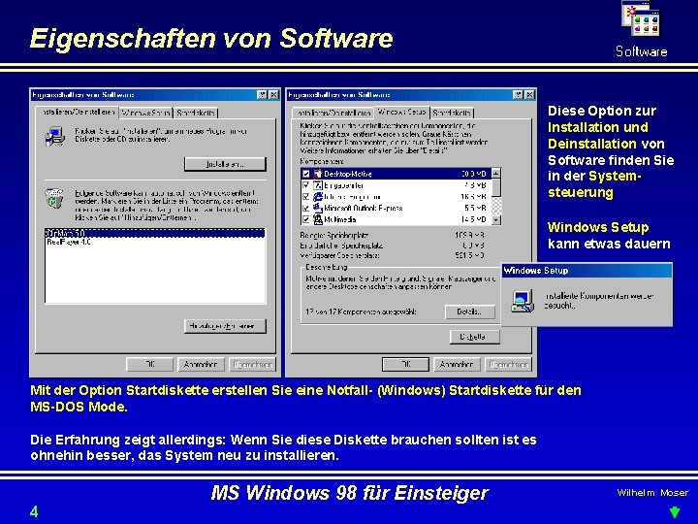
Task: Click scroll-down arrow of the components list
Action: (x=496, y=219)
